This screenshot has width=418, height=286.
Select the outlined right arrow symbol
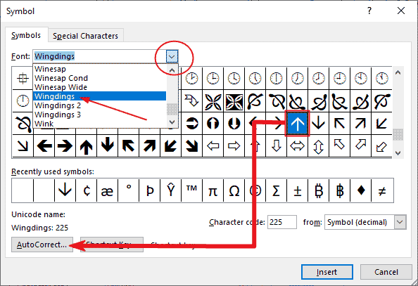[x=234, y=145]
